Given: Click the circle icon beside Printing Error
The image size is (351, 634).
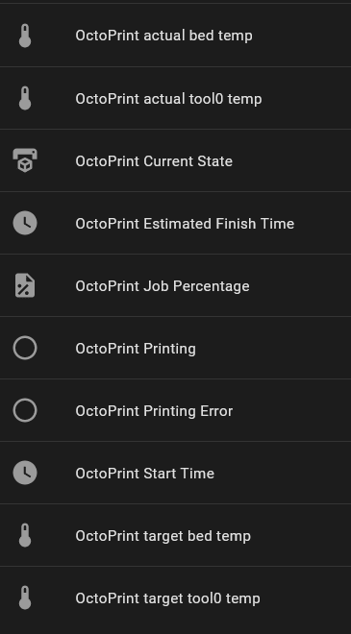Looking at the screenshot, I should (x=25, y=410).
